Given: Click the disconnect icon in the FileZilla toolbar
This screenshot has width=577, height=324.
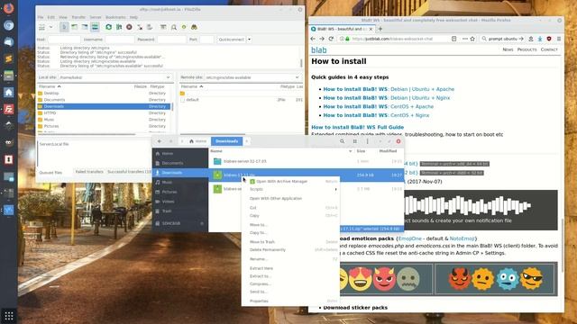Looking at the screenshot, I should [x=140, y=27].
